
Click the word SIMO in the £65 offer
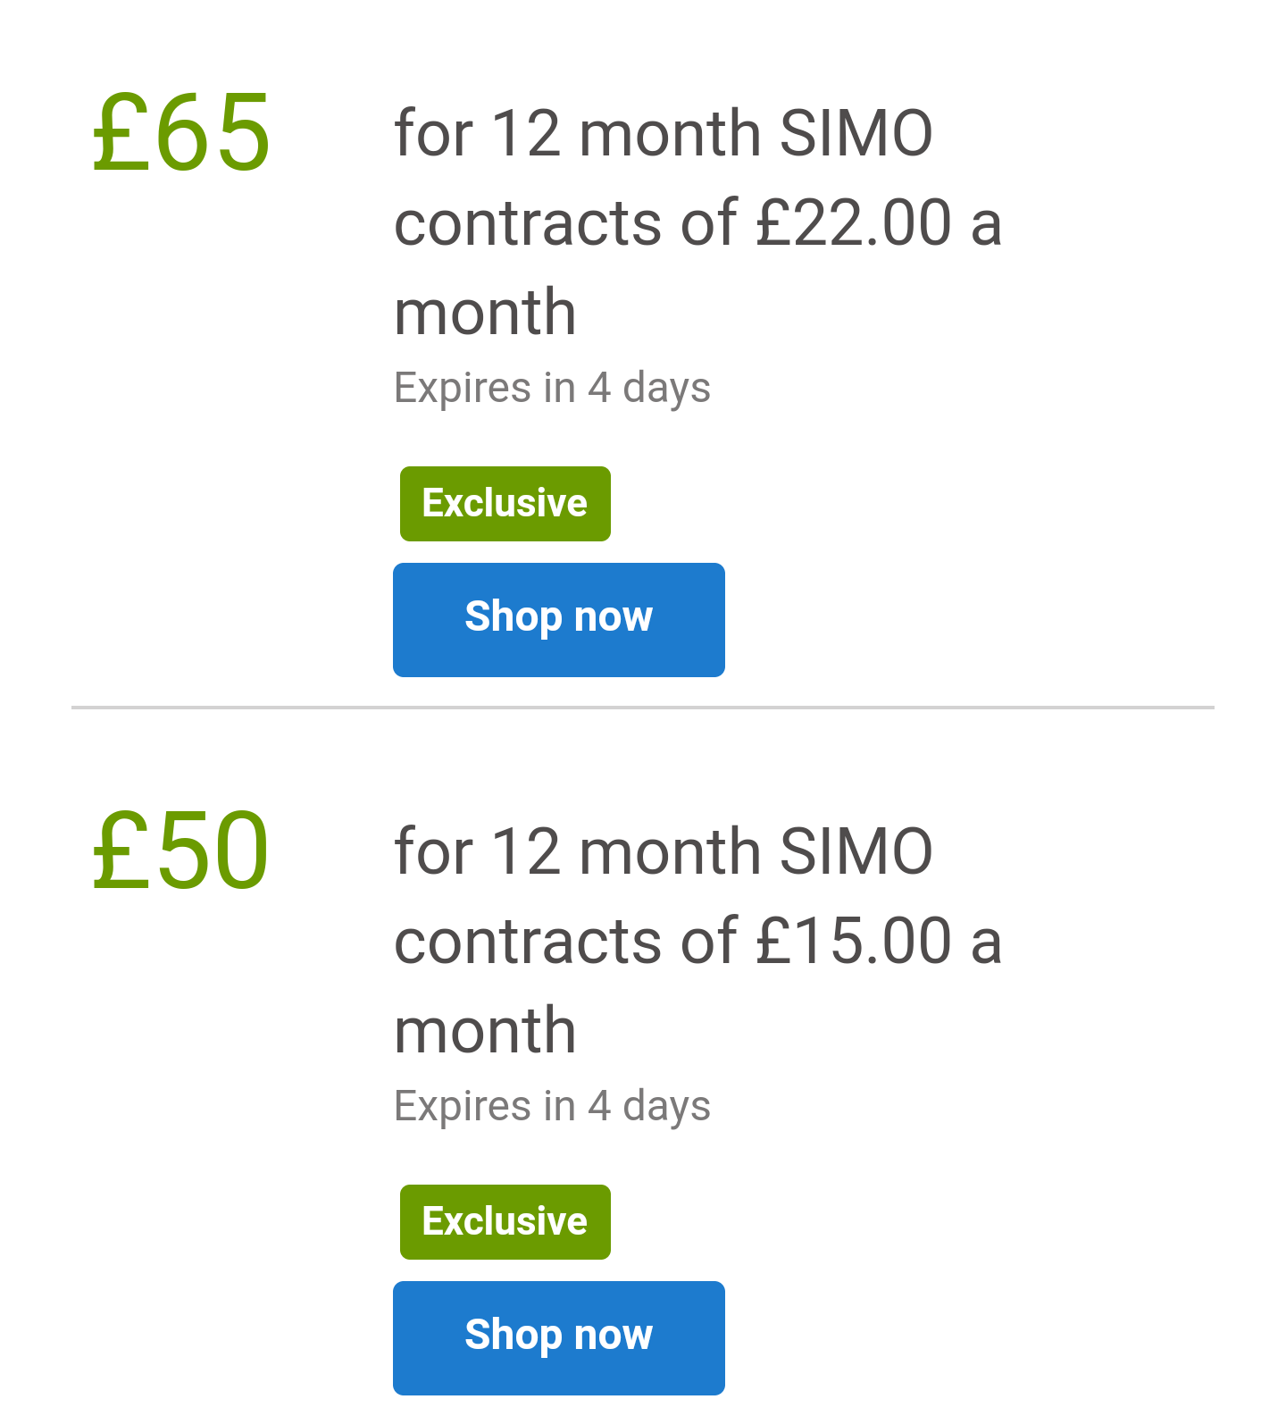coord(856,133)
